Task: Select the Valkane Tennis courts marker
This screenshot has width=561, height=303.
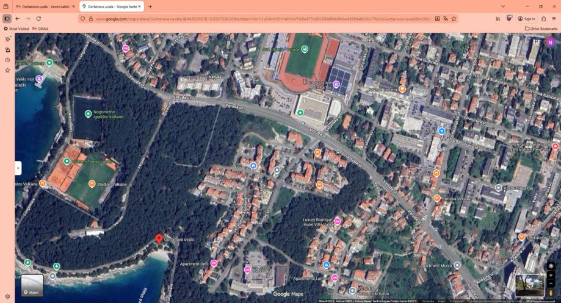Action: [x=67, y=161]
